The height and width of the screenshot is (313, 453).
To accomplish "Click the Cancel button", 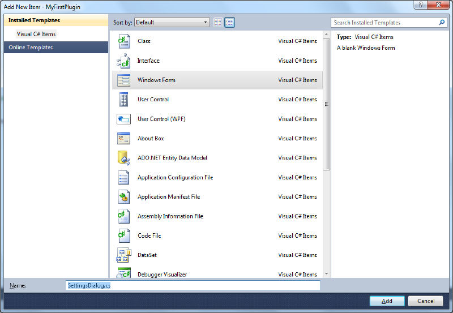I will [x=426, y=301].
